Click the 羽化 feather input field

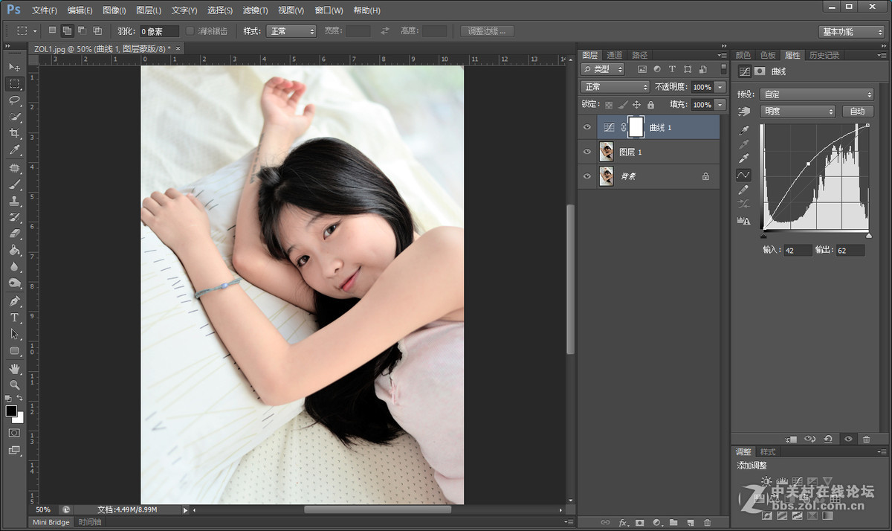pos(159,31)
